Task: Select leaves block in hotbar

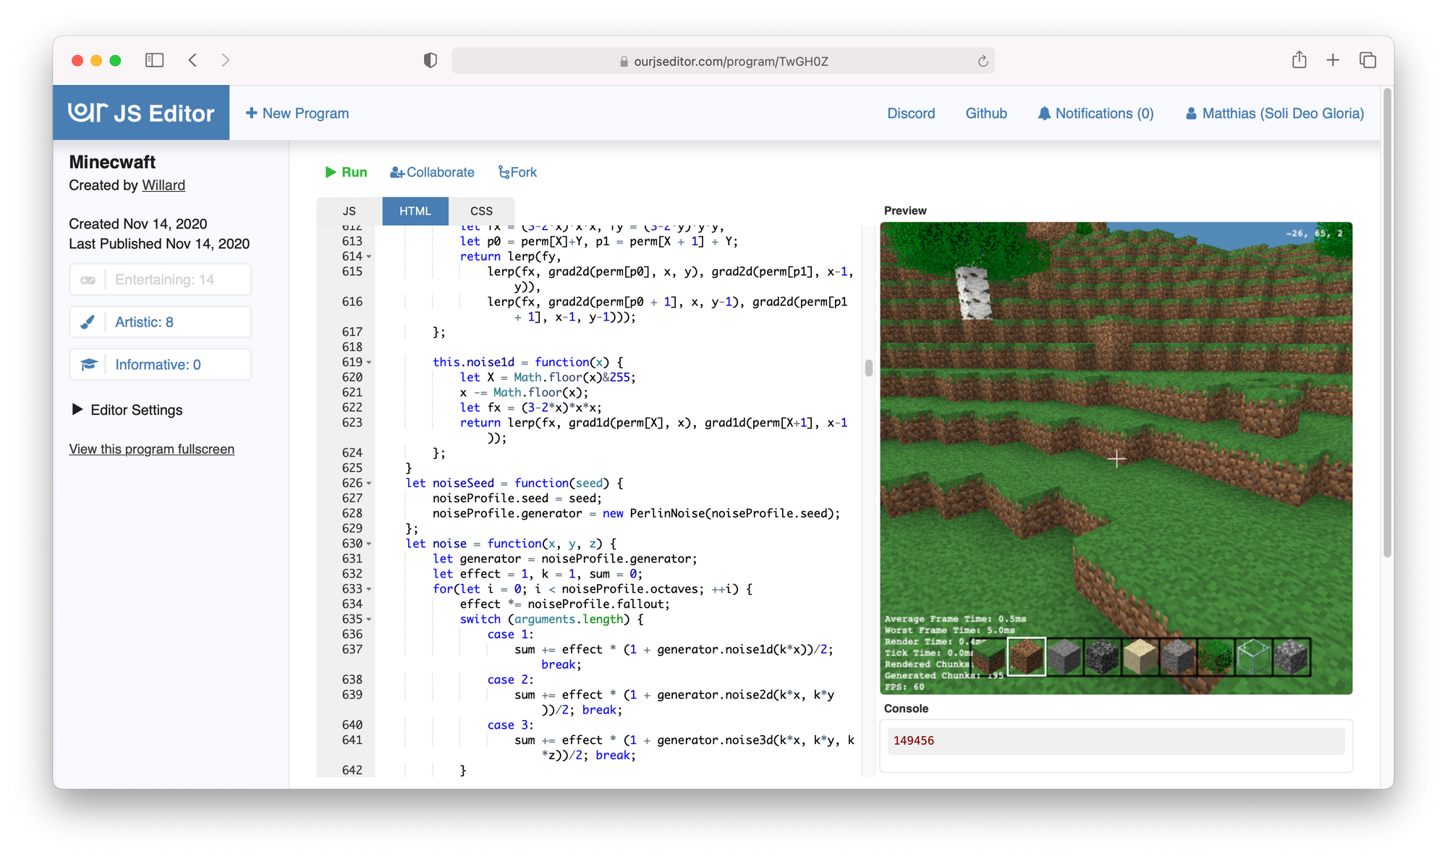Action: [x=1216, y=657]
